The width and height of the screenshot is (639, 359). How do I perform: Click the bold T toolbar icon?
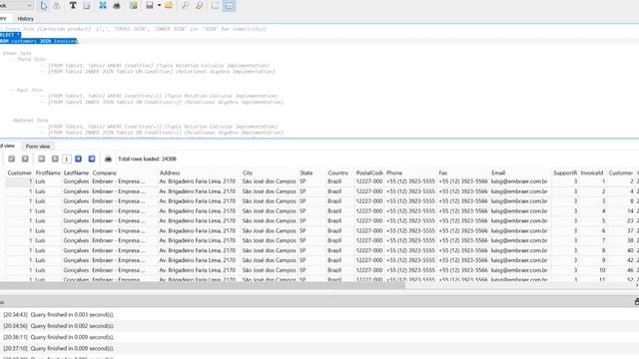(x=73, y=6)
